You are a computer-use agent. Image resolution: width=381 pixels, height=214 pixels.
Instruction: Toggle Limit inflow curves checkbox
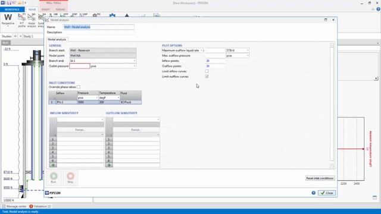click(207, 71)
